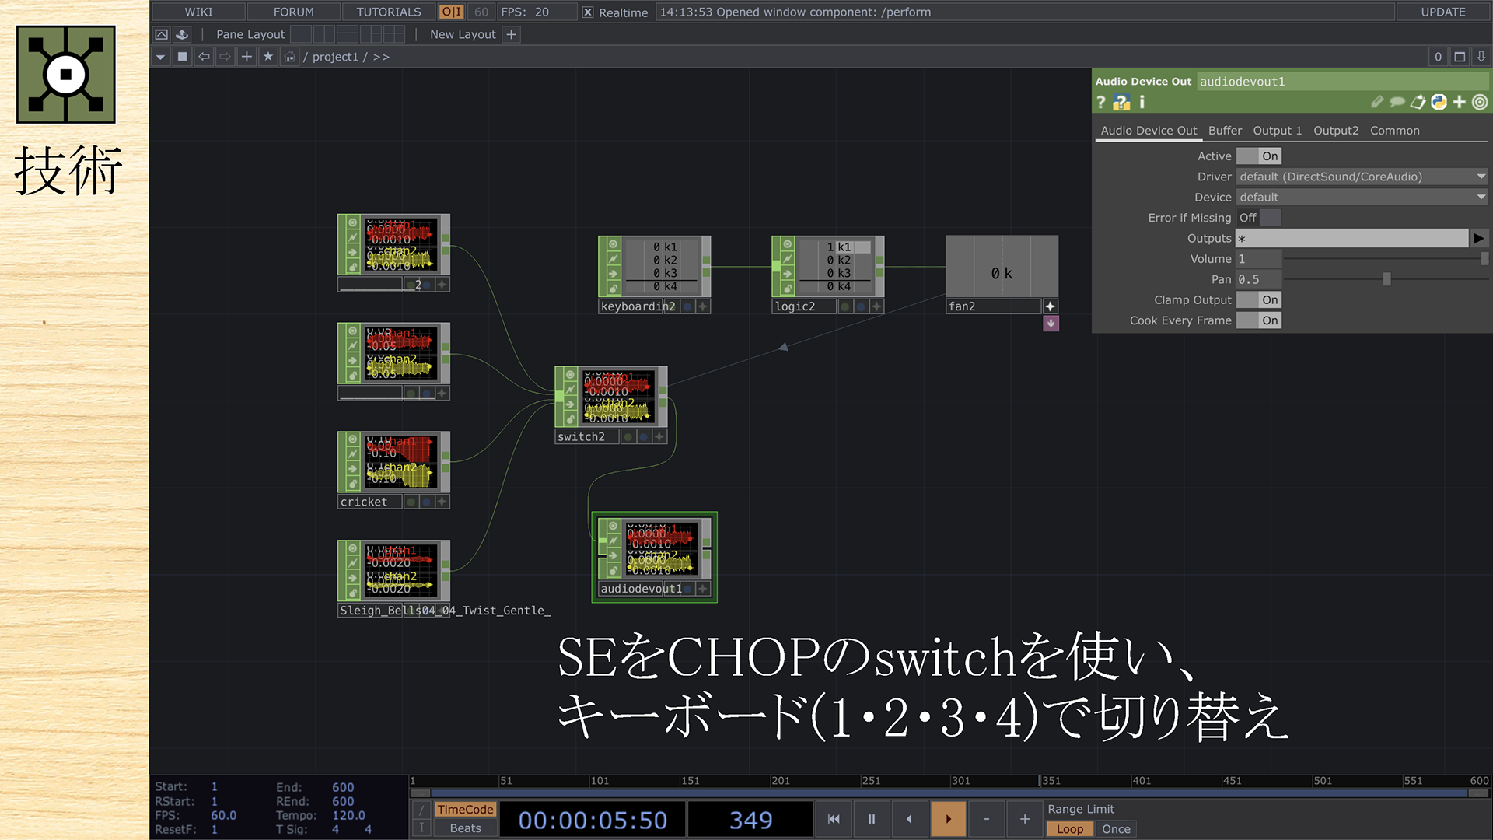Open the pane type dropdown arrow in the path bar
The width and height of the screenshot is (1493, 840).
click(x=160, y=57)
